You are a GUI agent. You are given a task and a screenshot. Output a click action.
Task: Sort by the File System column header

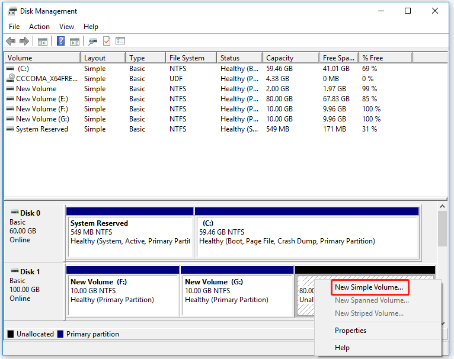[x=191, y=58]
